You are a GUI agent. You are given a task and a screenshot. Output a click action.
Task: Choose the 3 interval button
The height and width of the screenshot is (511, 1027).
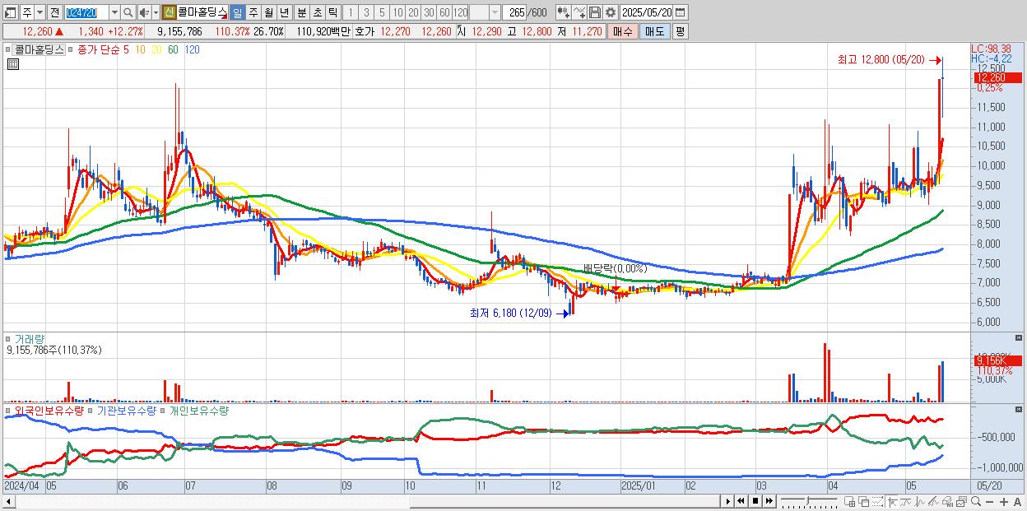pos(366,12)
